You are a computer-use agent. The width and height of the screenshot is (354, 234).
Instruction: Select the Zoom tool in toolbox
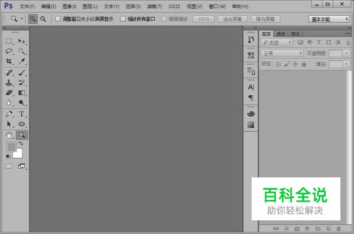click(22, 135)
